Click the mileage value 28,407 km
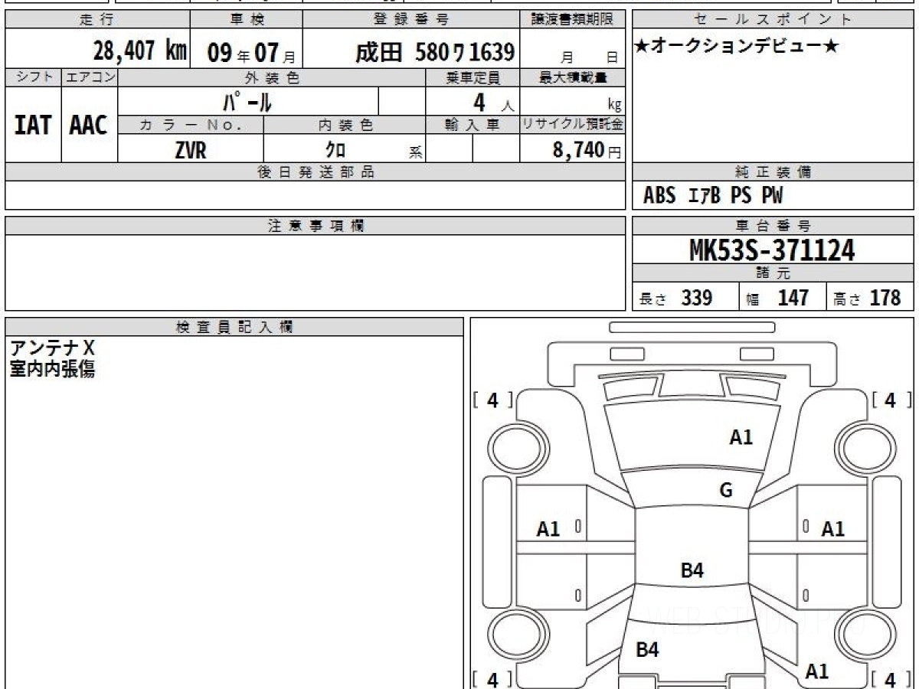The height and width of the screenshot is (689, 919). pyautogui.click(x=139, y=51)
